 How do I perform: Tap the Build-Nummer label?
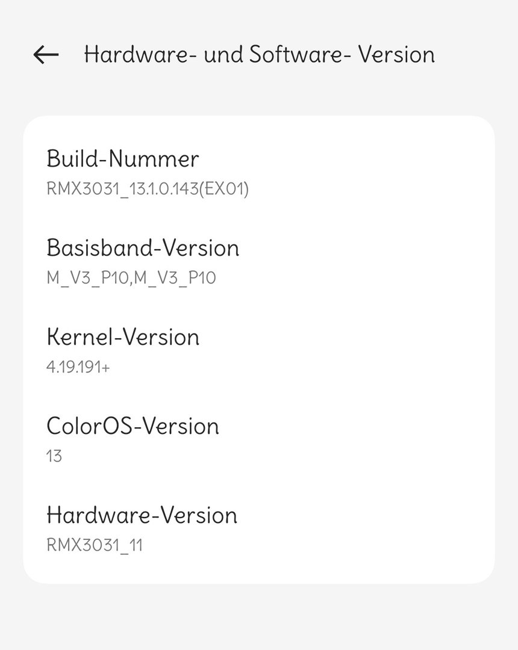click(x=122, y=159)
